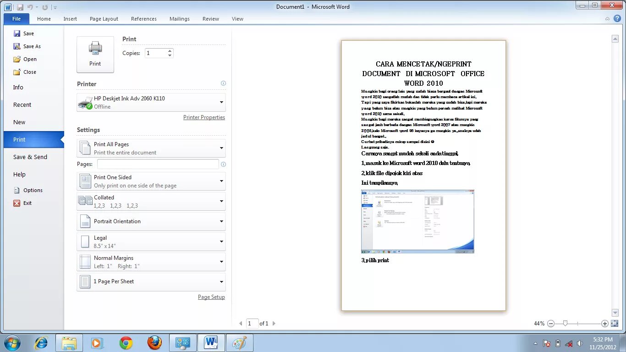The width and height of the screenshot is (626, 352).
Task: Open the Page Layout tab
Action: [x=104, y=19]
